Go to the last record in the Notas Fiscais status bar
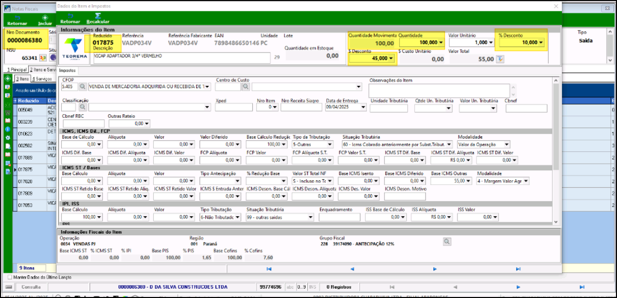Image resolution: width=617 pixels, height=298 pixels. [583, 287]
